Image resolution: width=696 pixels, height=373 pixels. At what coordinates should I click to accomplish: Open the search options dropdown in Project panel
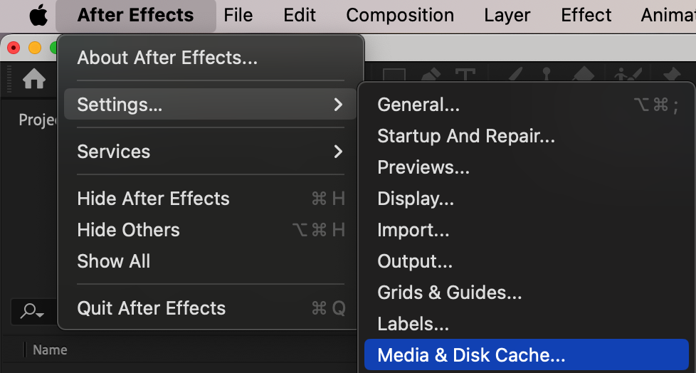pyautogui.click(x=32, y=311)
